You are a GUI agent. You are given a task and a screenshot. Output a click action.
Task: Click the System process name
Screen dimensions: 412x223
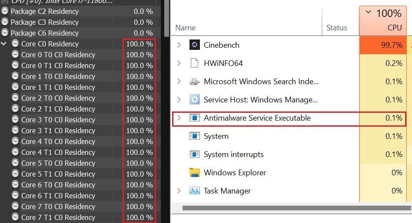(216, 136)
